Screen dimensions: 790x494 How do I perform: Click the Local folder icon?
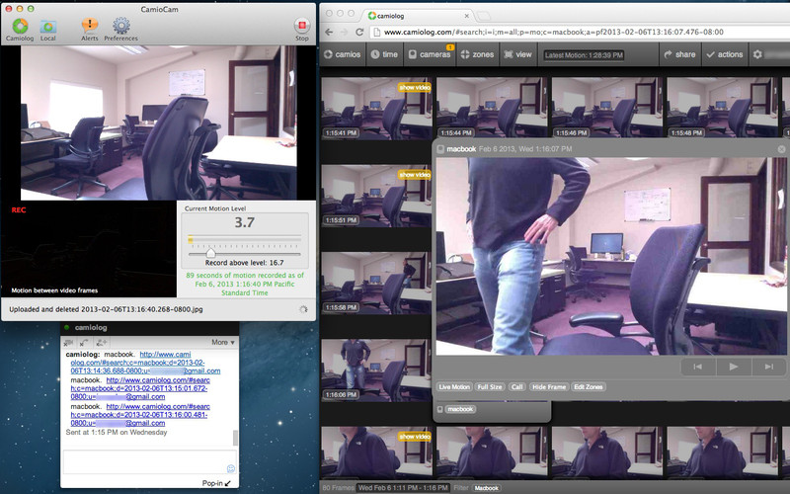click(x=47, y=27)
